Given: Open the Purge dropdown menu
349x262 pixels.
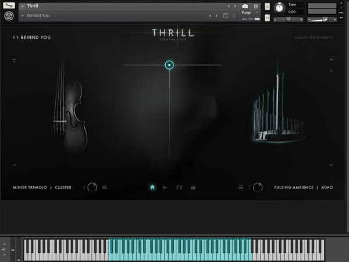Looking at the screenshot, I should 250,13.
